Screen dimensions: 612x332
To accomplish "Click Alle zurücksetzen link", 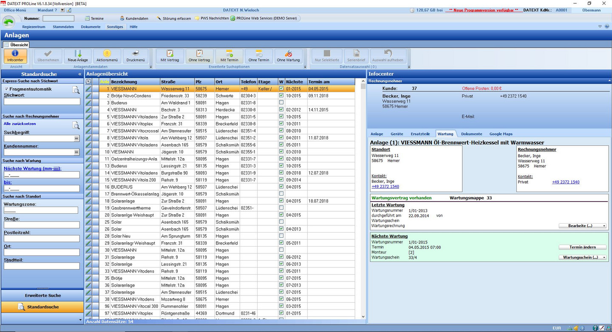I will 20,124.
